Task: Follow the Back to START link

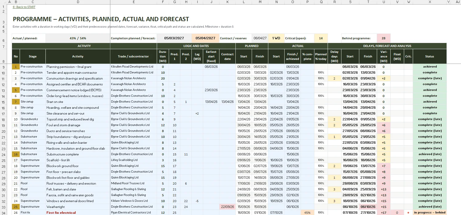Action: [24, 7]
